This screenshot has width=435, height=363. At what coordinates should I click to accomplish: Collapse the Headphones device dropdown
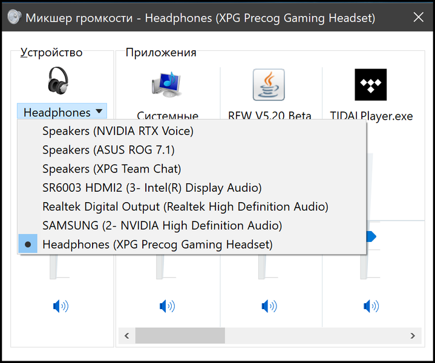click(x=62, y=111)
